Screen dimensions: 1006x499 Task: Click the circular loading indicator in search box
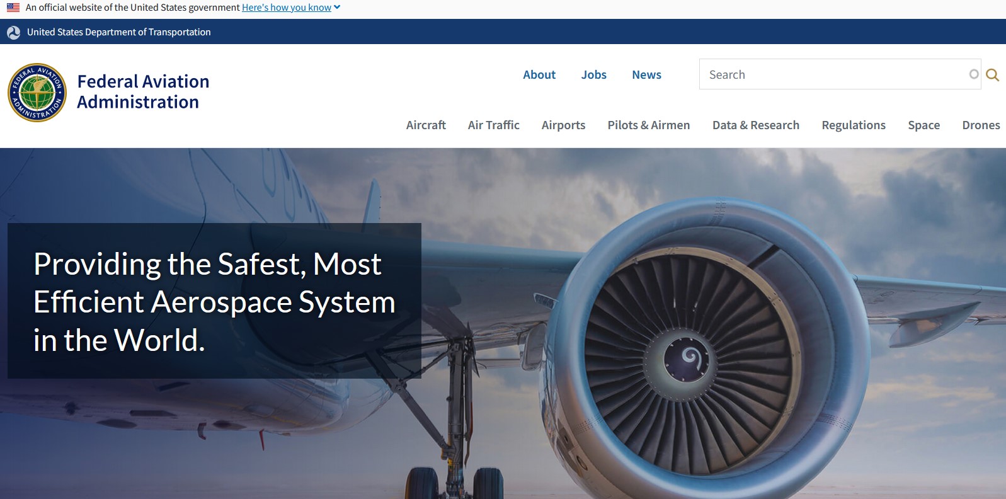pyautogui.click(x=974, y=74)
